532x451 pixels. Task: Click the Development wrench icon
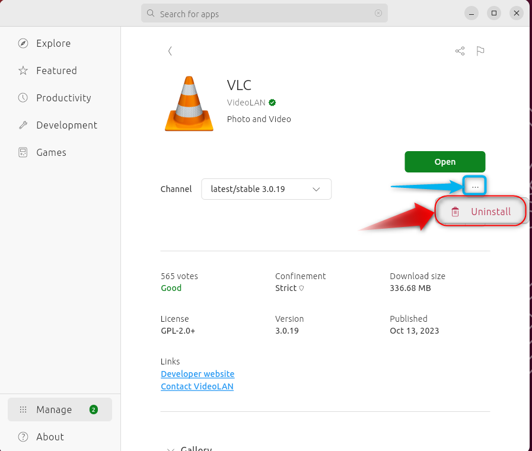tap(23, 125)
